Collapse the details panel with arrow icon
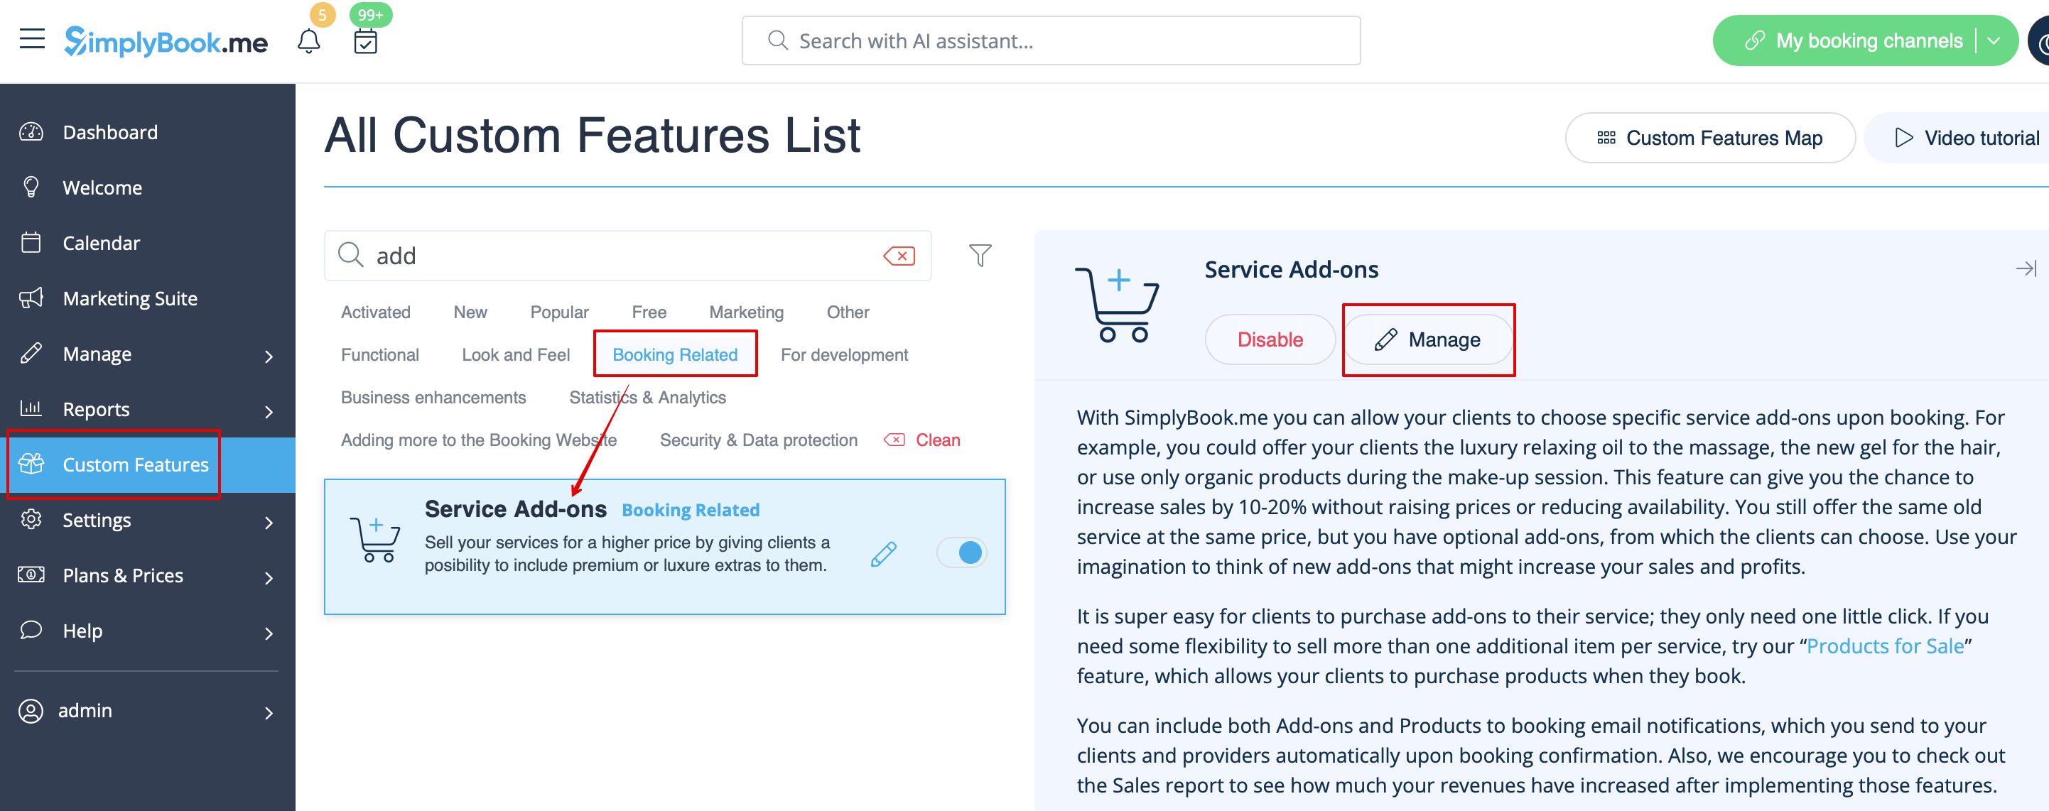 [x=2026, y=268]
